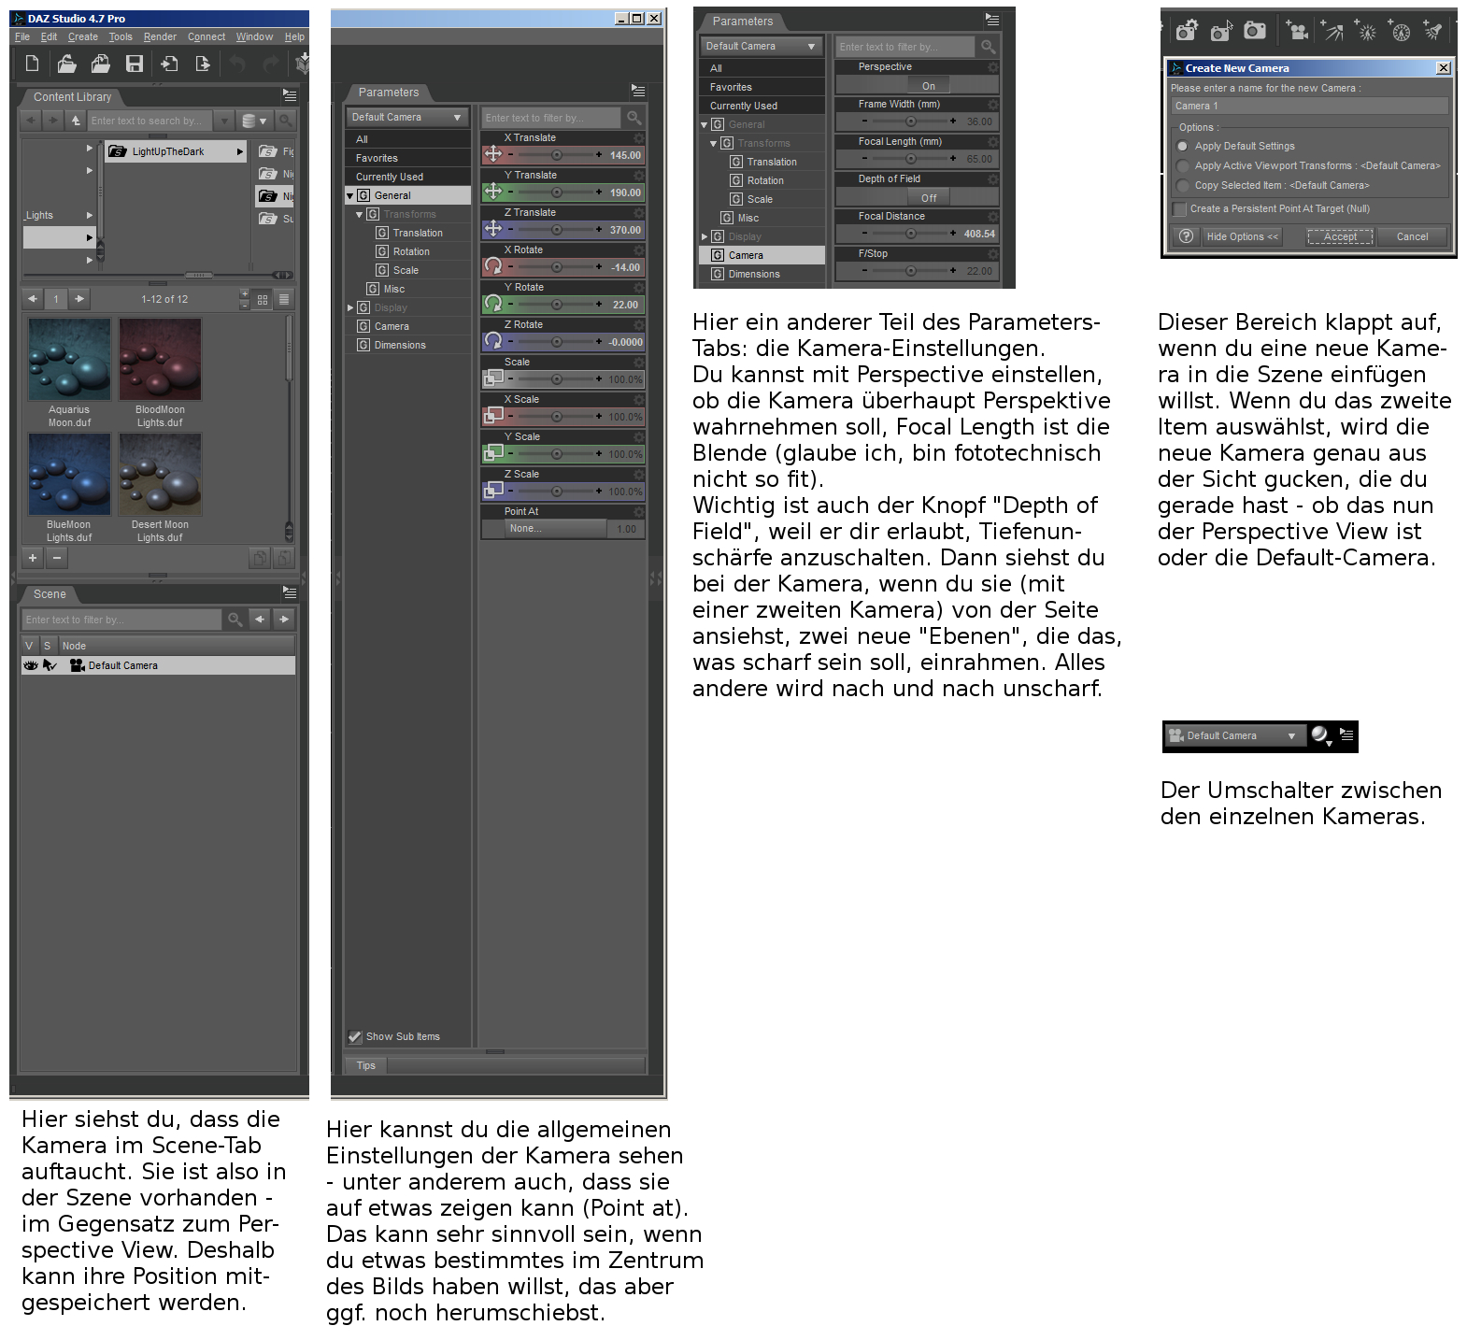Switch Content Library to list view
Viewport: 1467px width, 1340px height.
click(x=283, y=299)
